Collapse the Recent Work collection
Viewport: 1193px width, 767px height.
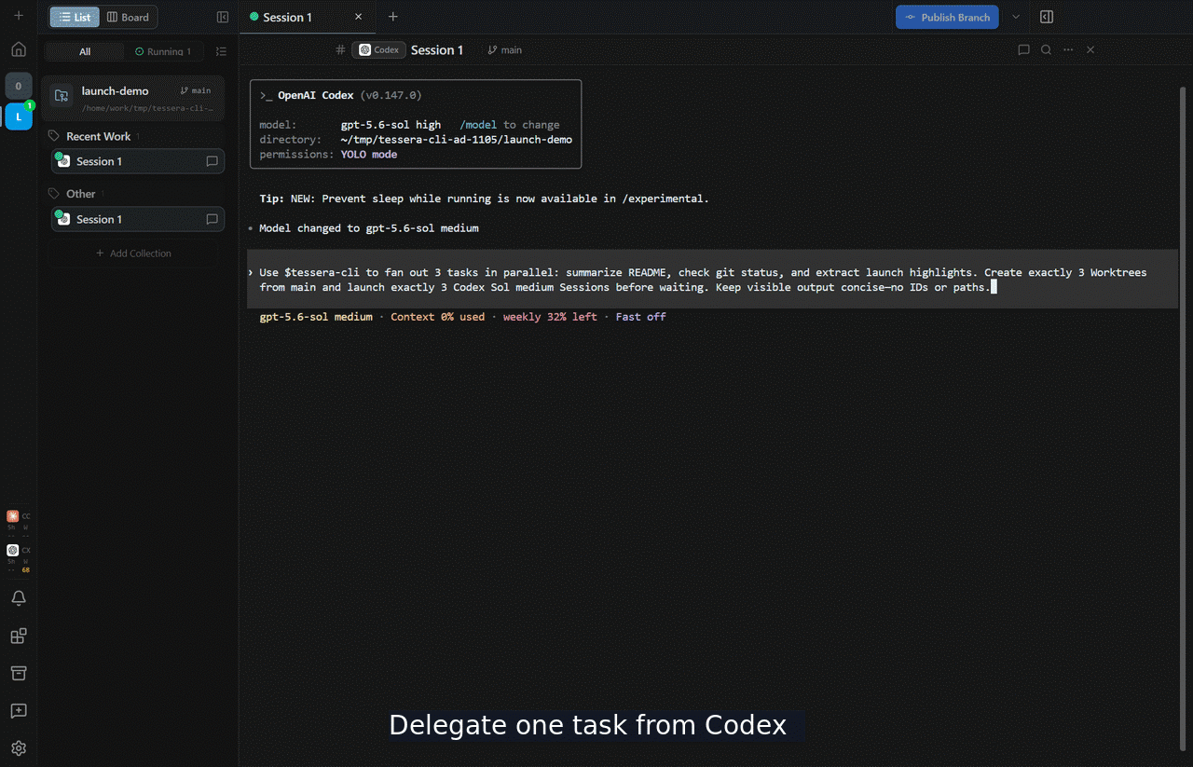tap(98, 136)
